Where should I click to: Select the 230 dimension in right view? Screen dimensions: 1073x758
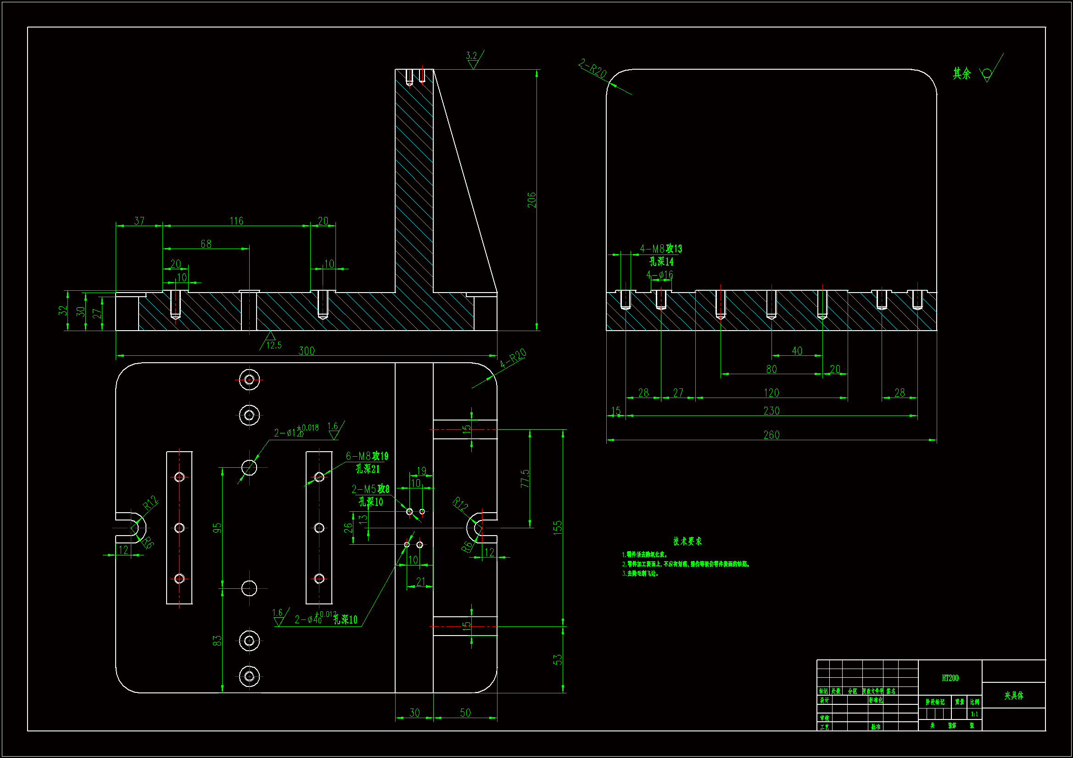pyautogui.click(x=771, y=410)
